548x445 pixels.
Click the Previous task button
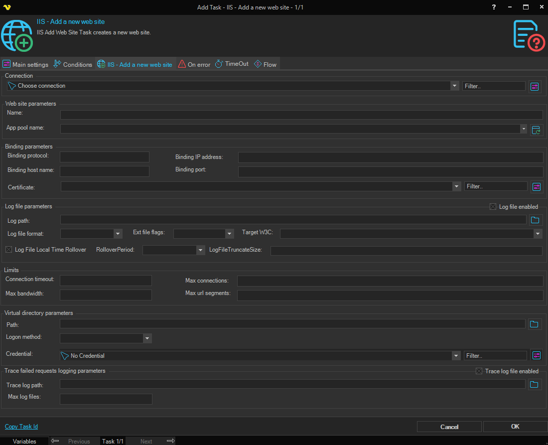79,441
